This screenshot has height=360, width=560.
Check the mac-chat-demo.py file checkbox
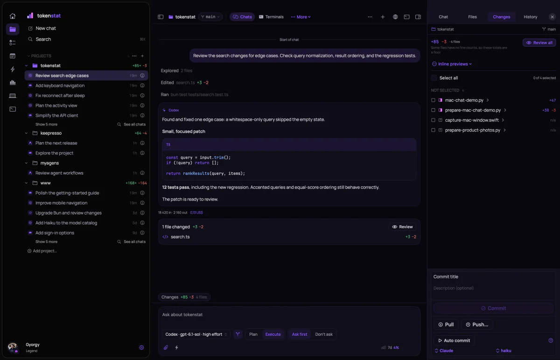click(x=434, y=100)
